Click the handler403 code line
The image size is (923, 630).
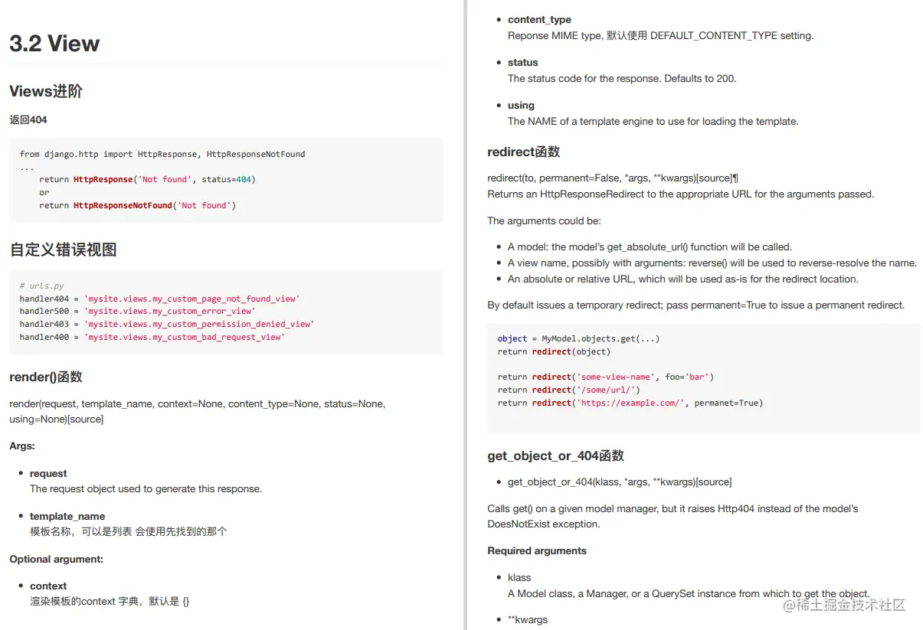click(167, 324)
